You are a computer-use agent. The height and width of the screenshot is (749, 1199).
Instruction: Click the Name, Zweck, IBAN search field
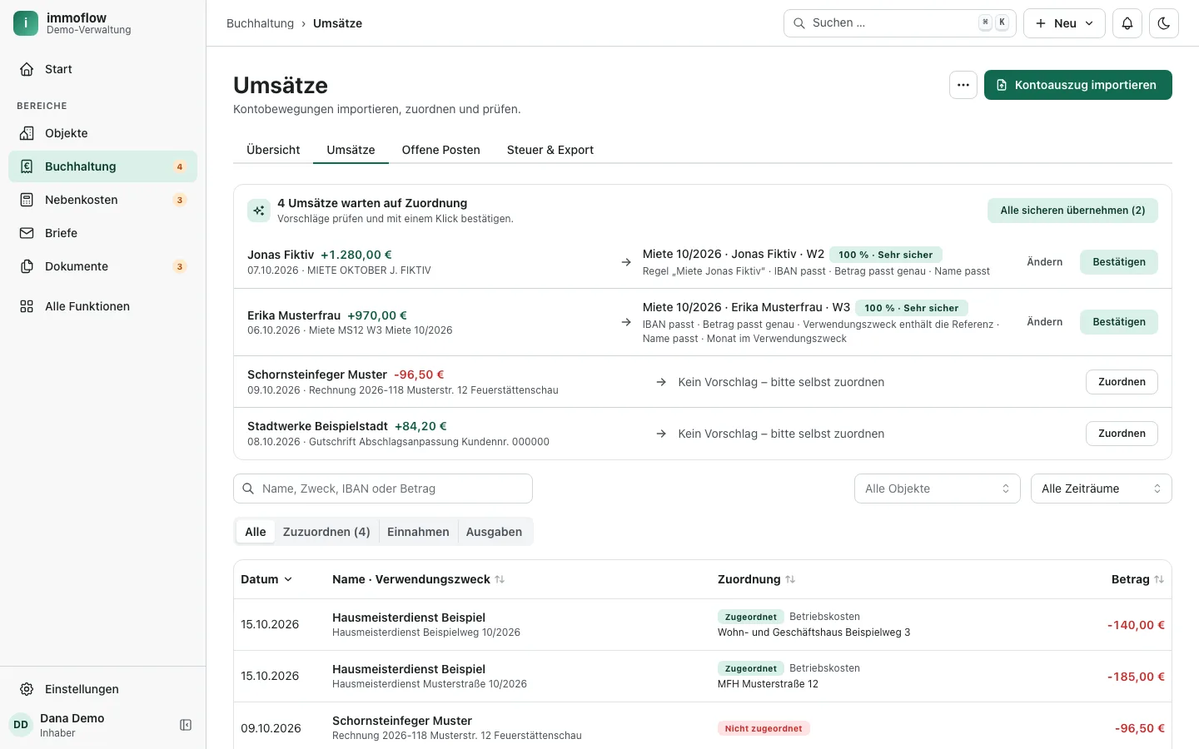[x=383, y=489]
